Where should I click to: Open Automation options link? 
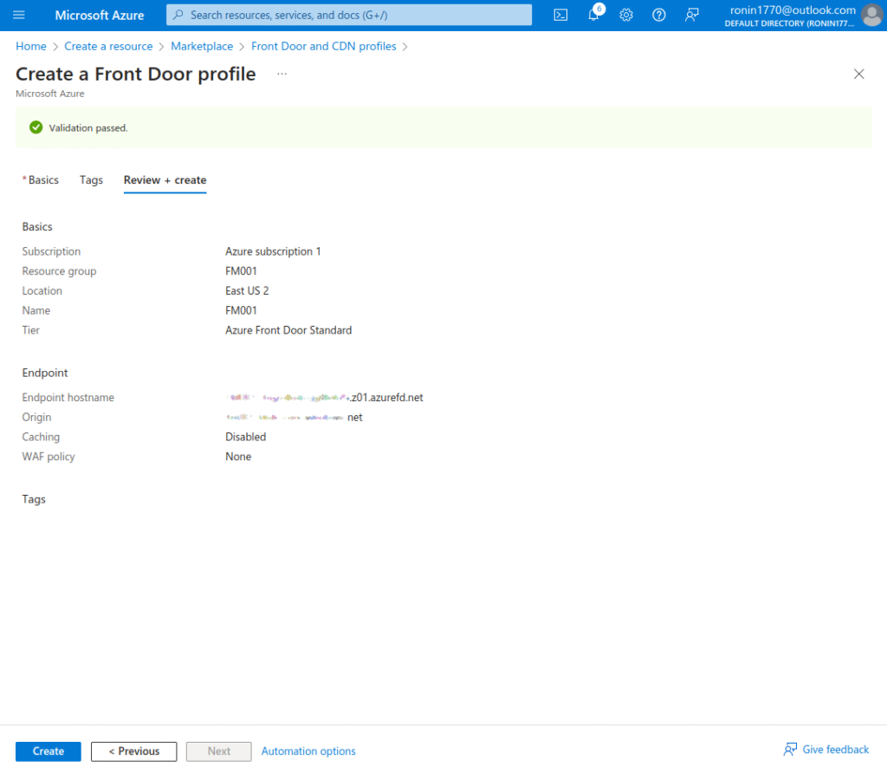point(308,751)
